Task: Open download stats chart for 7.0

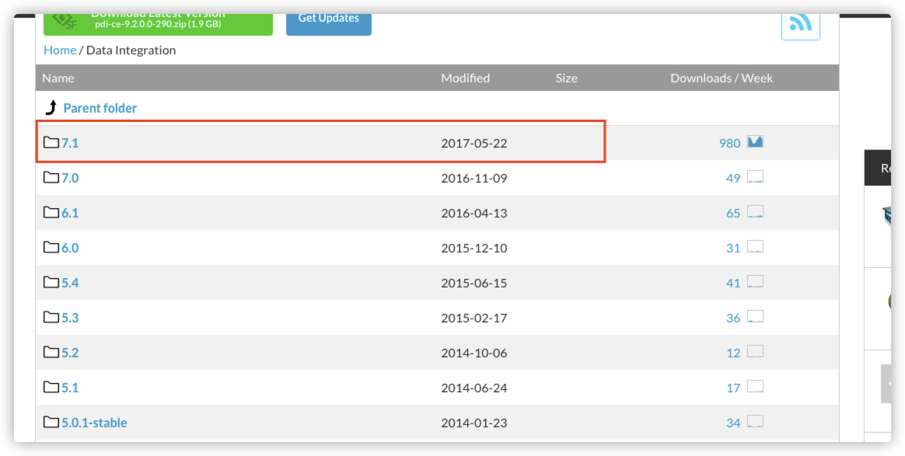Action: coord(755,177)
